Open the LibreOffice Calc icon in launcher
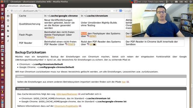Image resolution: width=193 pixels, height=108 pixels. click(2, 59)
